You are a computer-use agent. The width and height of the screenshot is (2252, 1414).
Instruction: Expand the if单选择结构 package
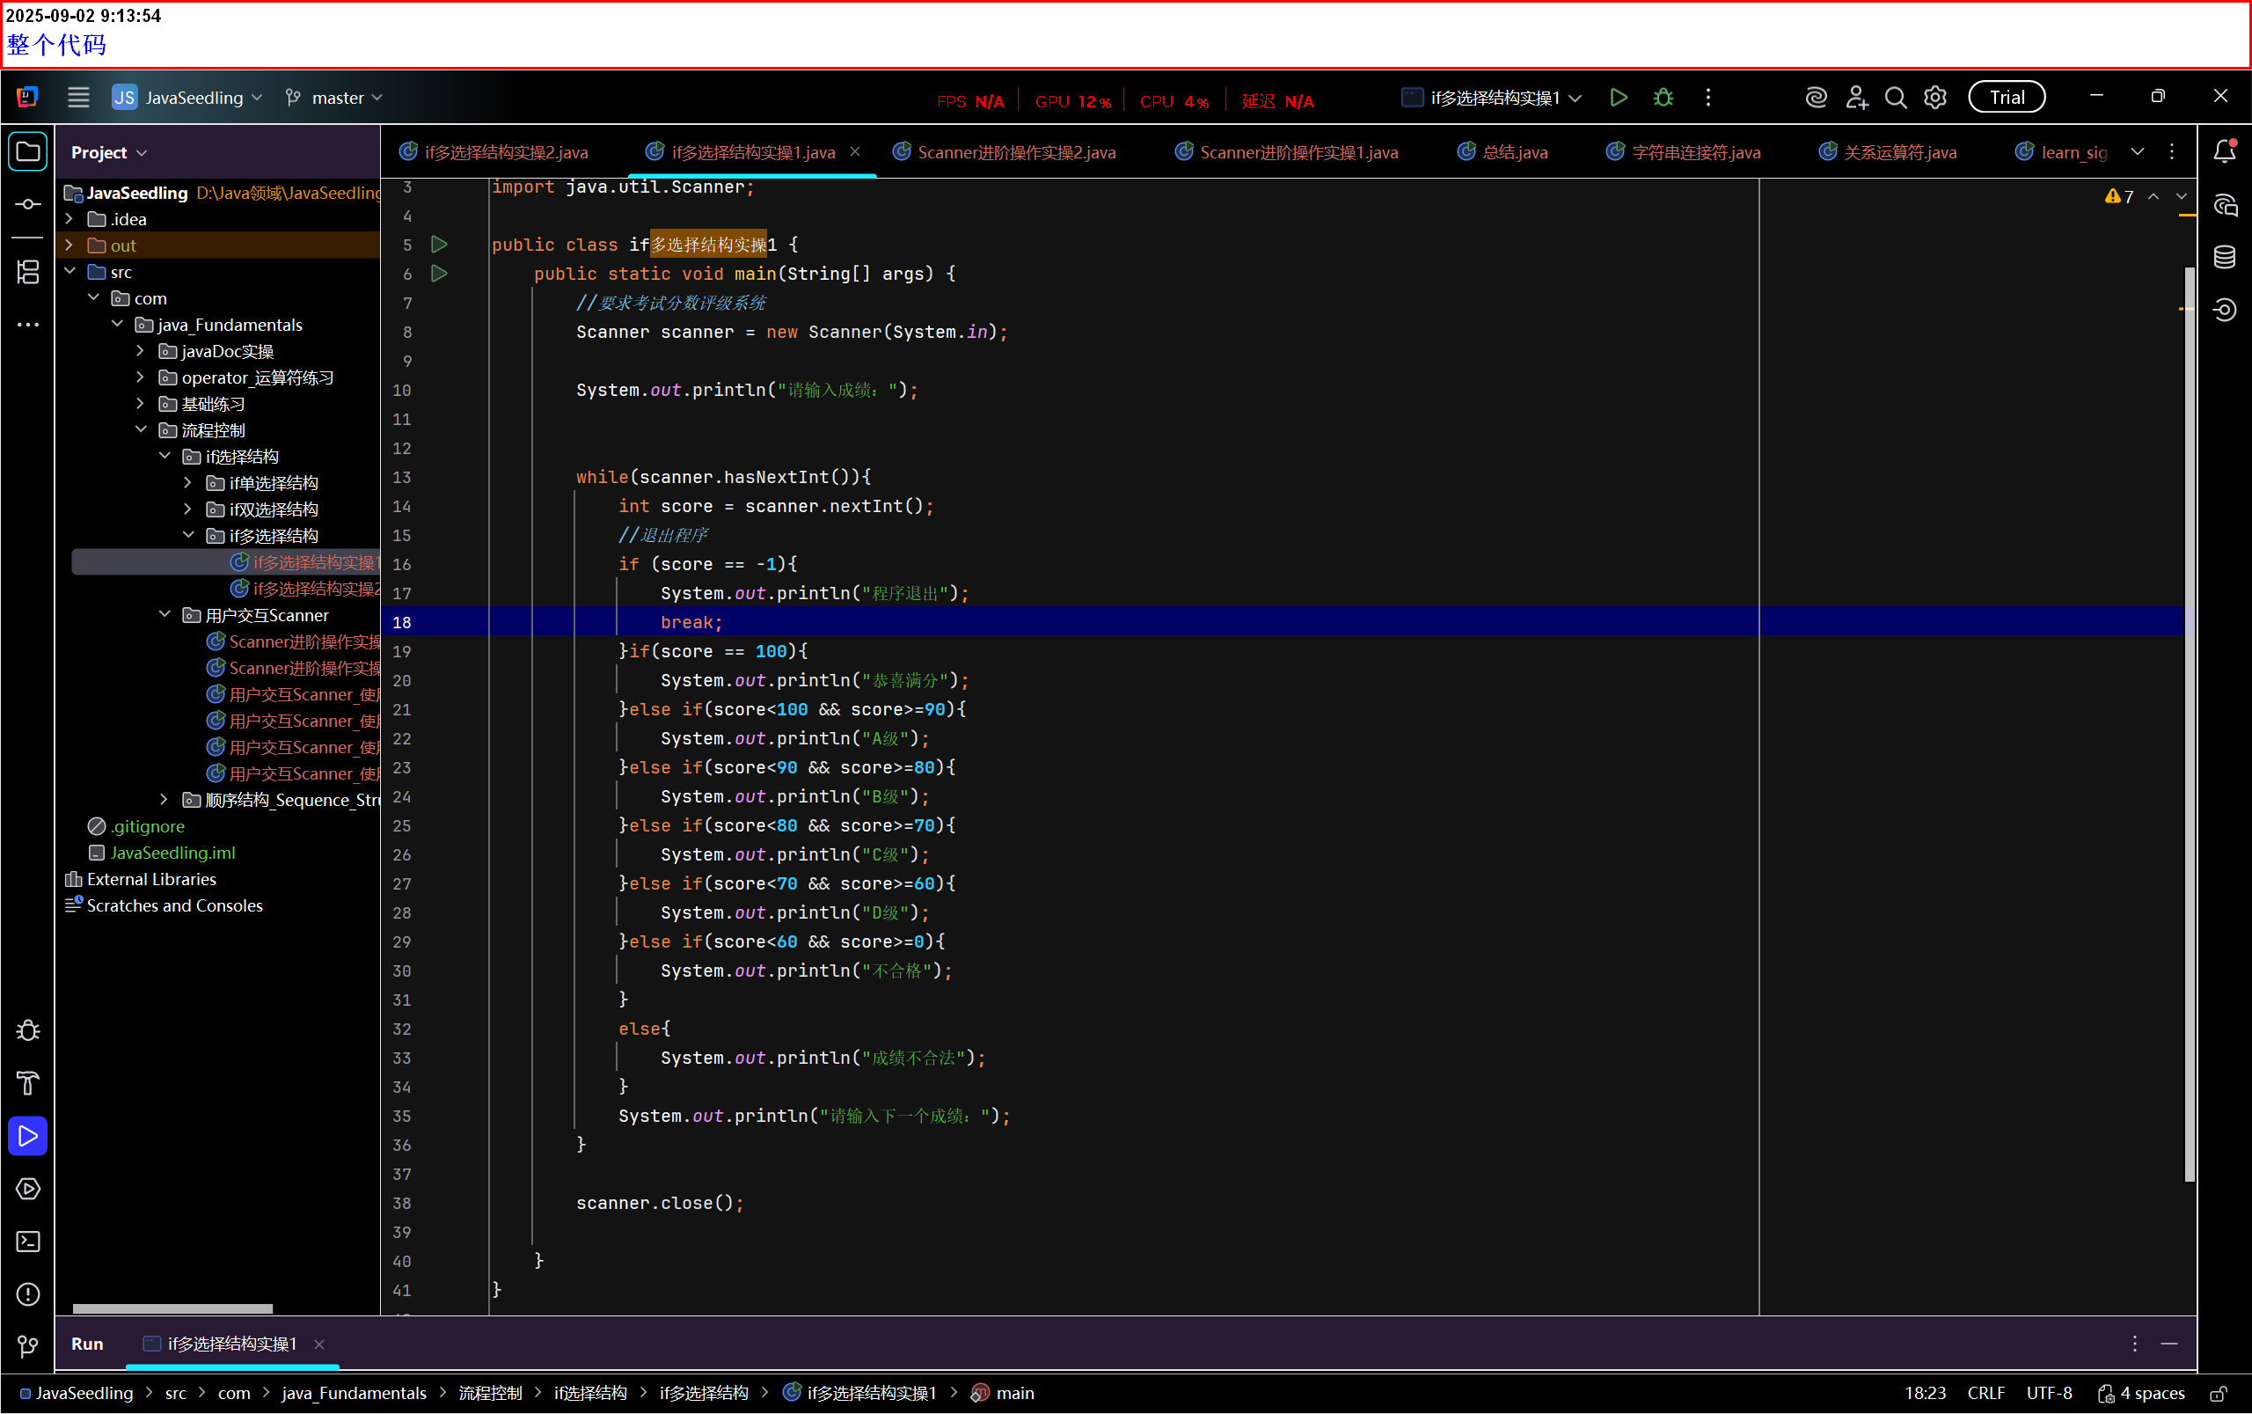[188, 482]
